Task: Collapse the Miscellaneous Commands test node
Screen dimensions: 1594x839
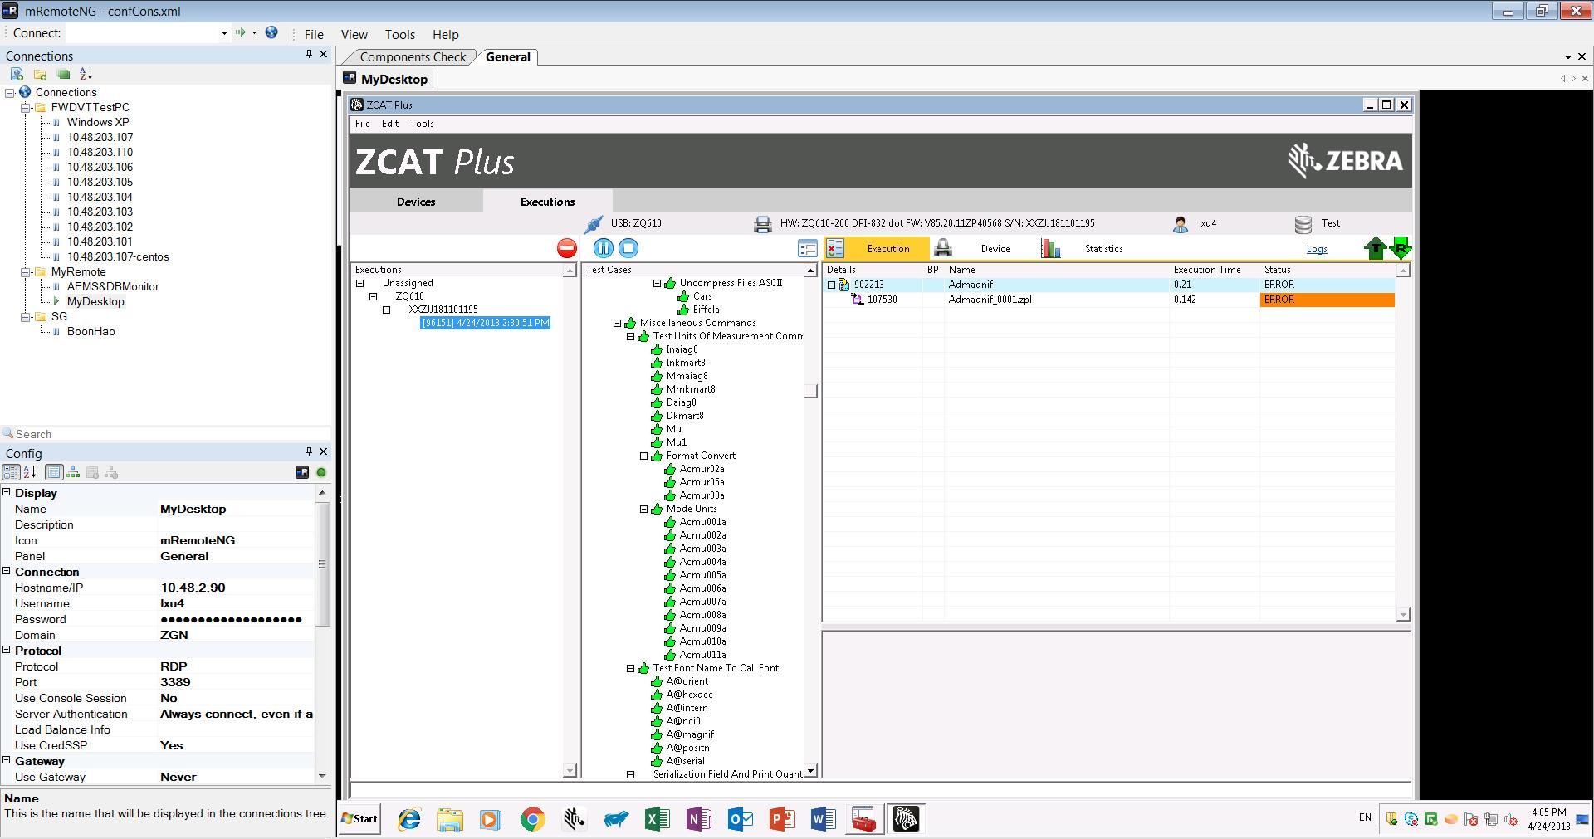Action: [618, 323]
